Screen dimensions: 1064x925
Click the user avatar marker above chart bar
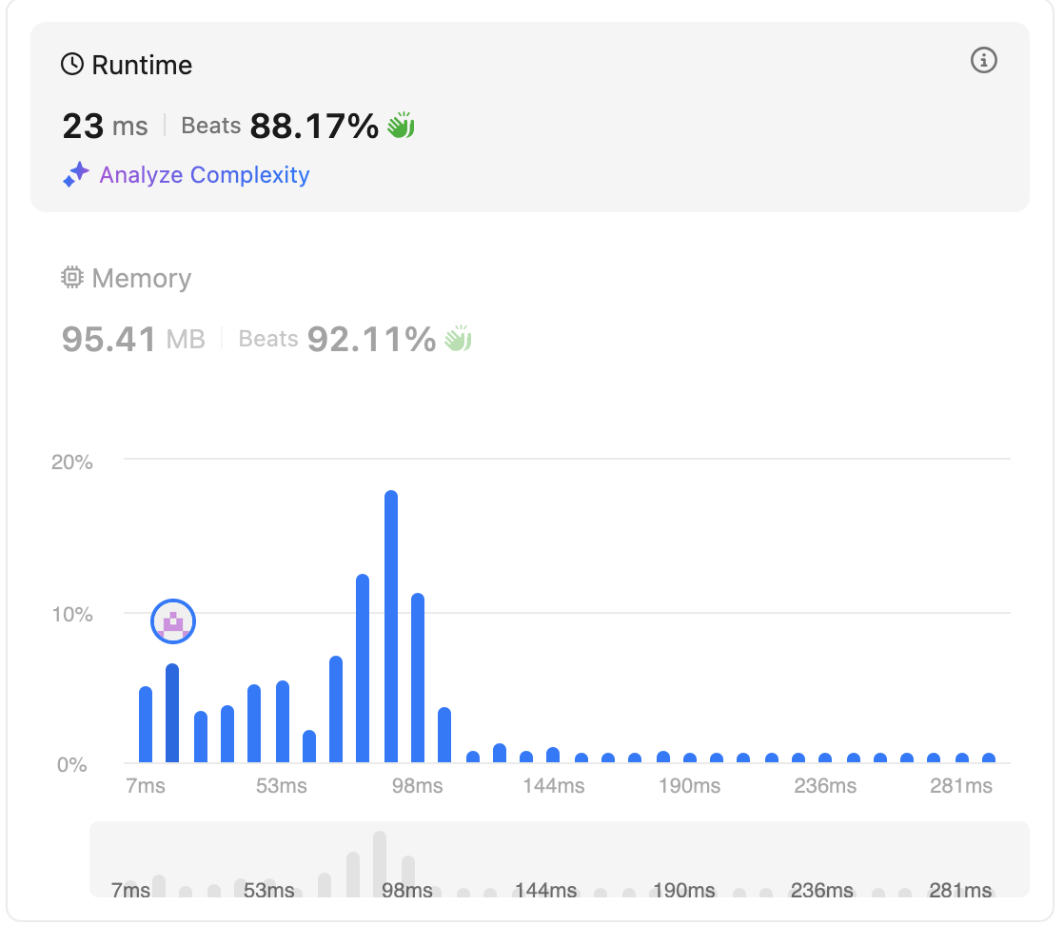tap(173, 621)
